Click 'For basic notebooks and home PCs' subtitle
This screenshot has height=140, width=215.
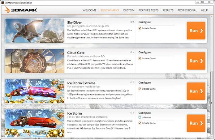(x=86, y=56)
